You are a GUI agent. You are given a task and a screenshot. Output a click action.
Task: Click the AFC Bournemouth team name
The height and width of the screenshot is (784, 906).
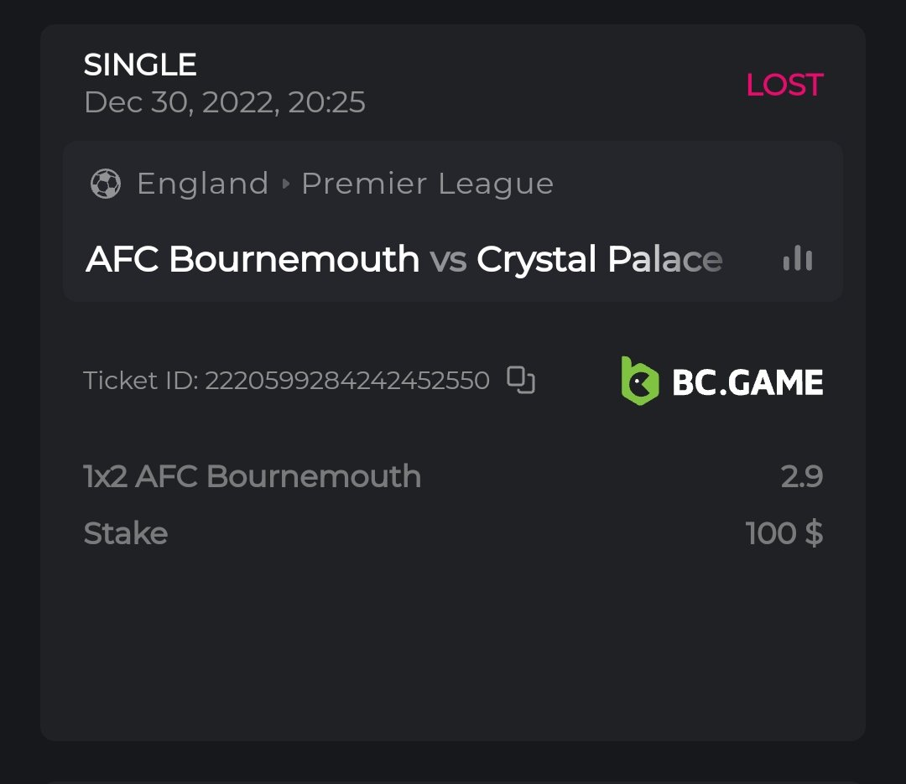253,260
